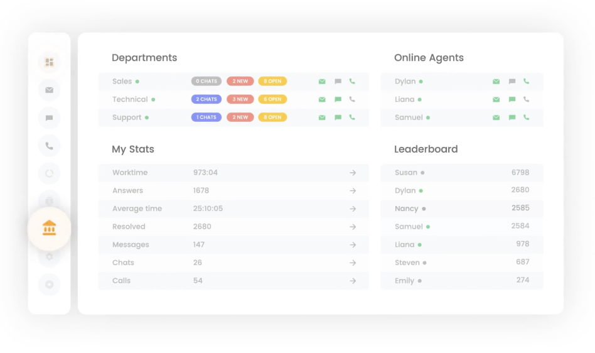Select 'Dylan' in the Leaderboard

click(x=405, y=190)
